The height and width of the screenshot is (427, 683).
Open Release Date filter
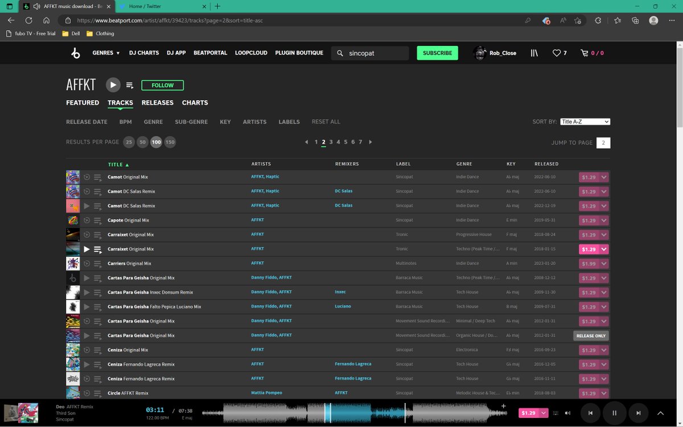click(x=87, y=122)
